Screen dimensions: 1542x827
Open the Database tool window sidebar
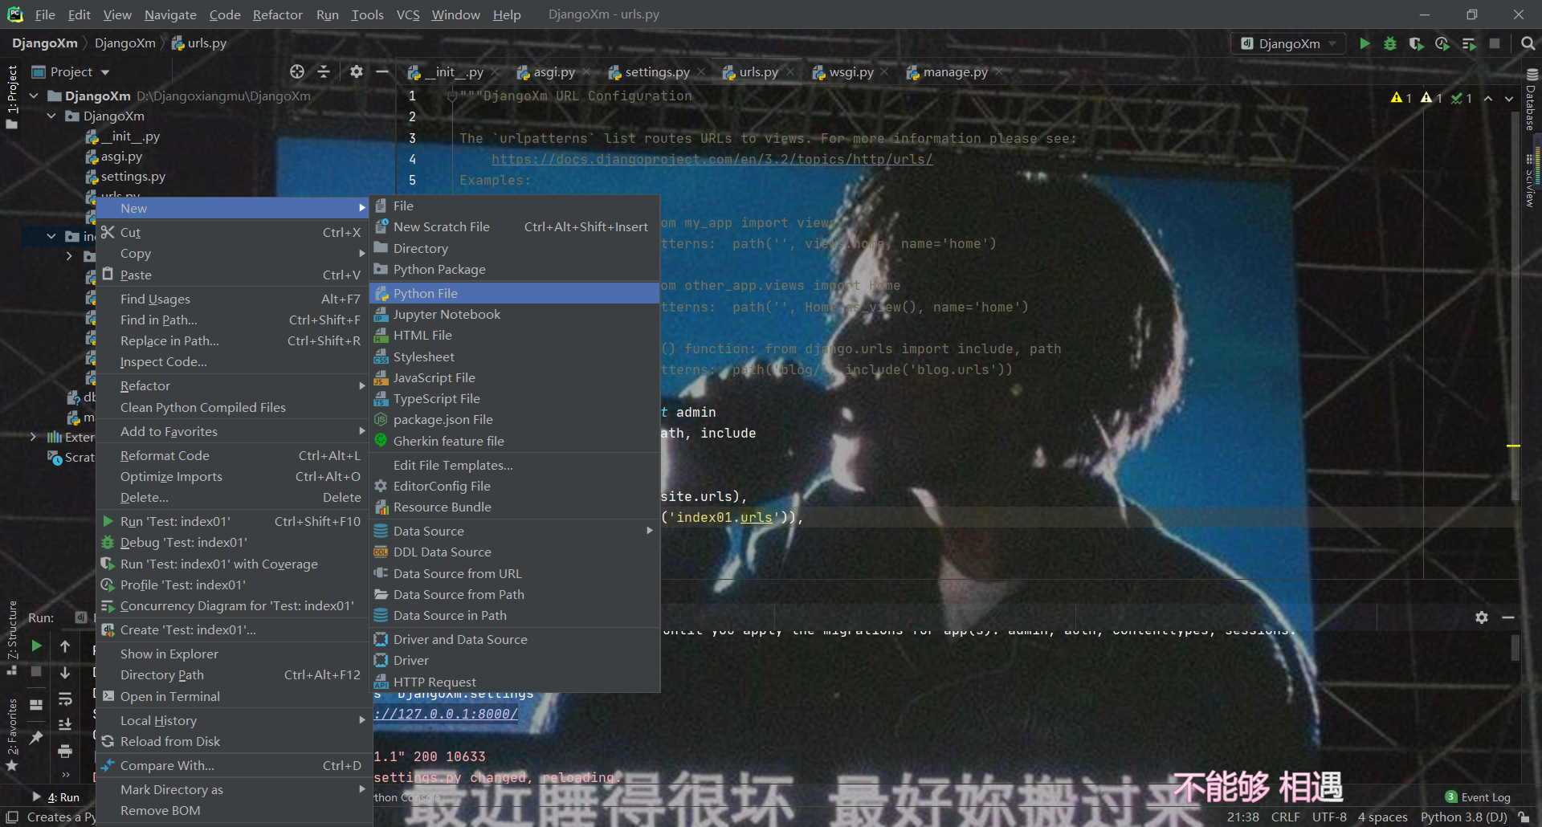coord(1531,99)
